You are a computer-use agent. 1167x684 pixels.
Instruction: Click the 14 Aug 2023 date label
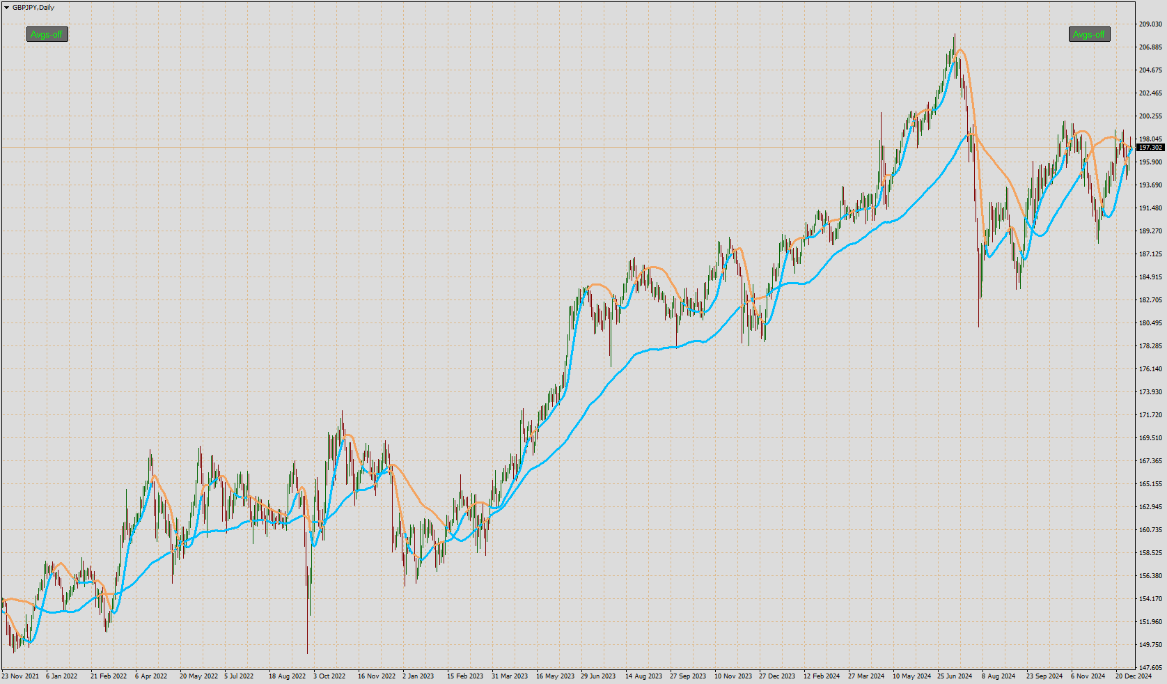click(x=644, y=676)
